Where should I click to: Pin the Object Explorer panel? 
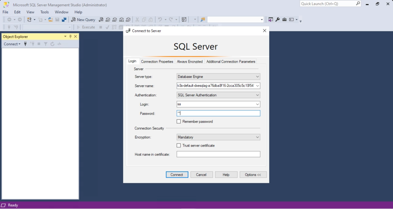71,36
